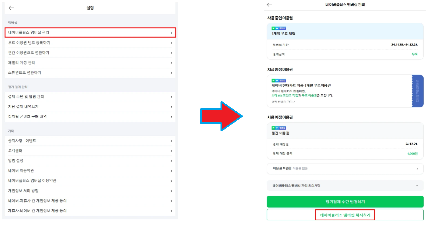The image size is (431, 226).
Task: Click chevron on 고객센터 row
Action: click(x=171, y=151)
